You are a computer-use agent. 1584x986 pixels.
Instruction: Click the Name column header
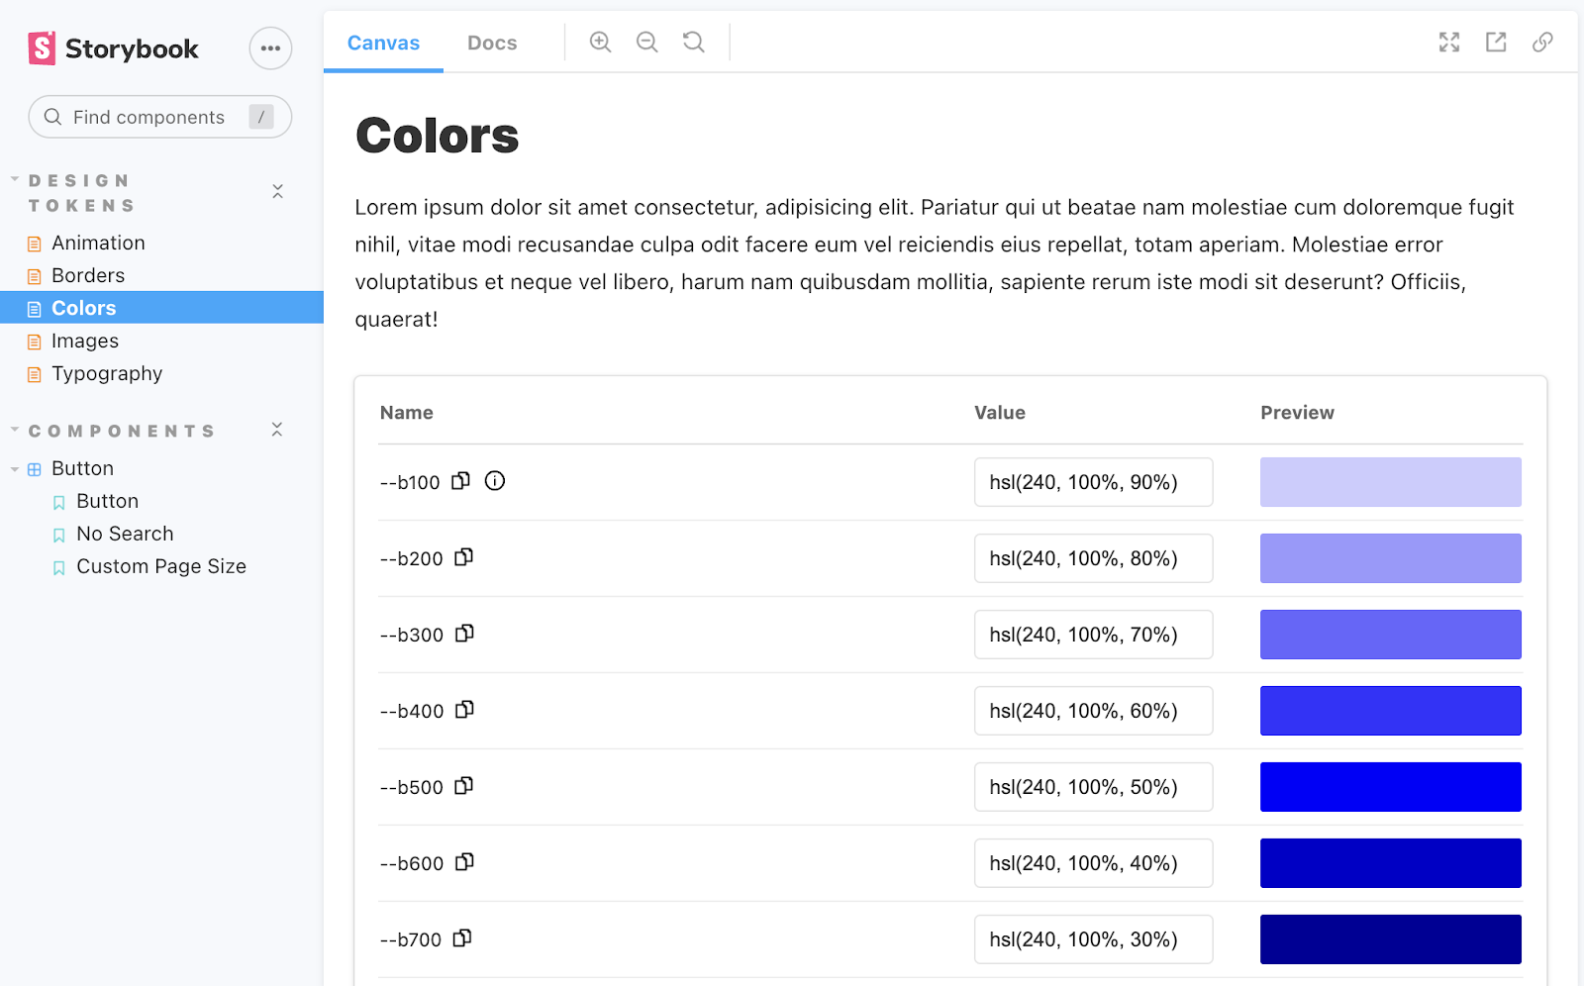click(x=406, y=413)
